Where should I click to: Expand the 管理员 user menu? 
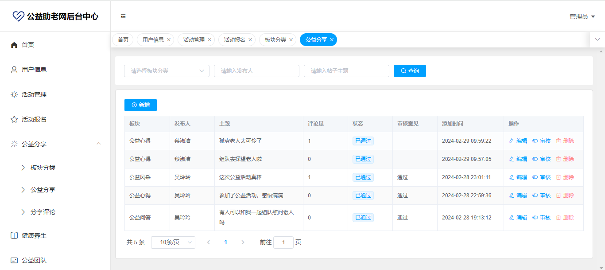pos(582,16)
